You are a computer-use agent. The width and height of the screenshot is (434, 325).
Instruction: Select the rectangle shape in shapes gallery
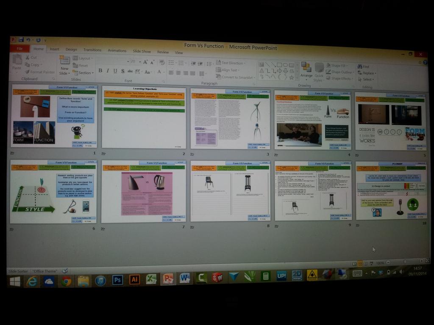(279, 65)
